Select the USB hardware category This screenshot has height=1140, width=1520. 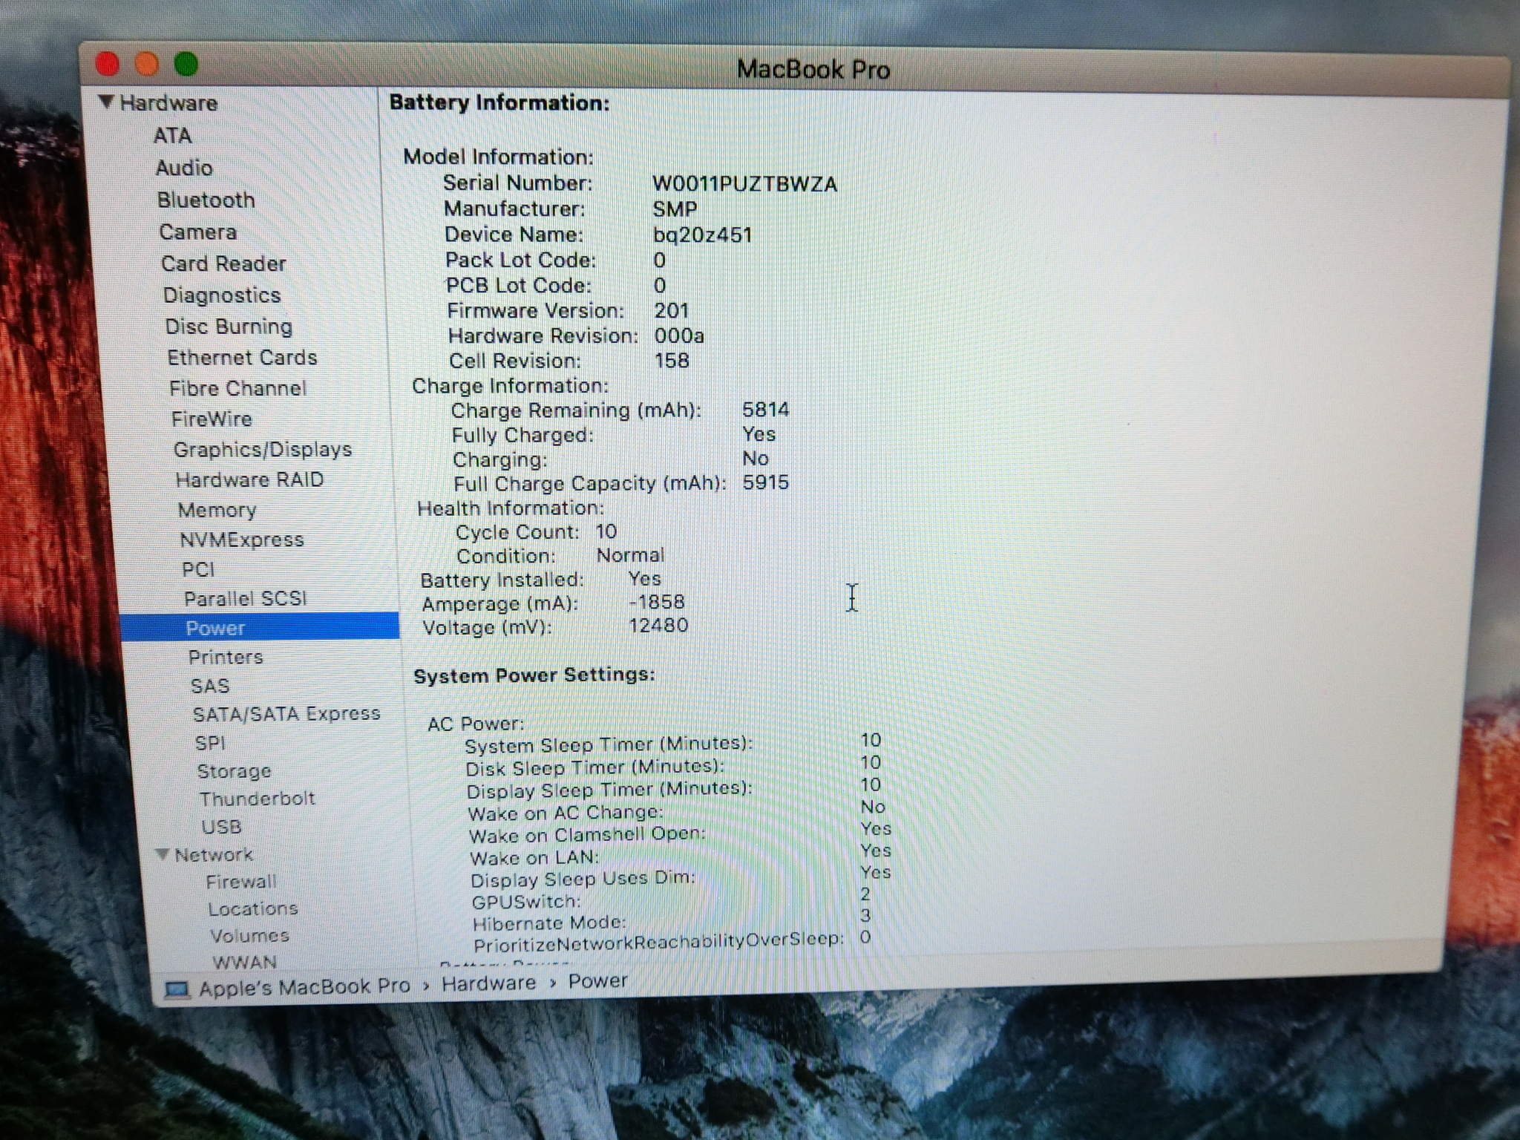click(x=221, y=827)
